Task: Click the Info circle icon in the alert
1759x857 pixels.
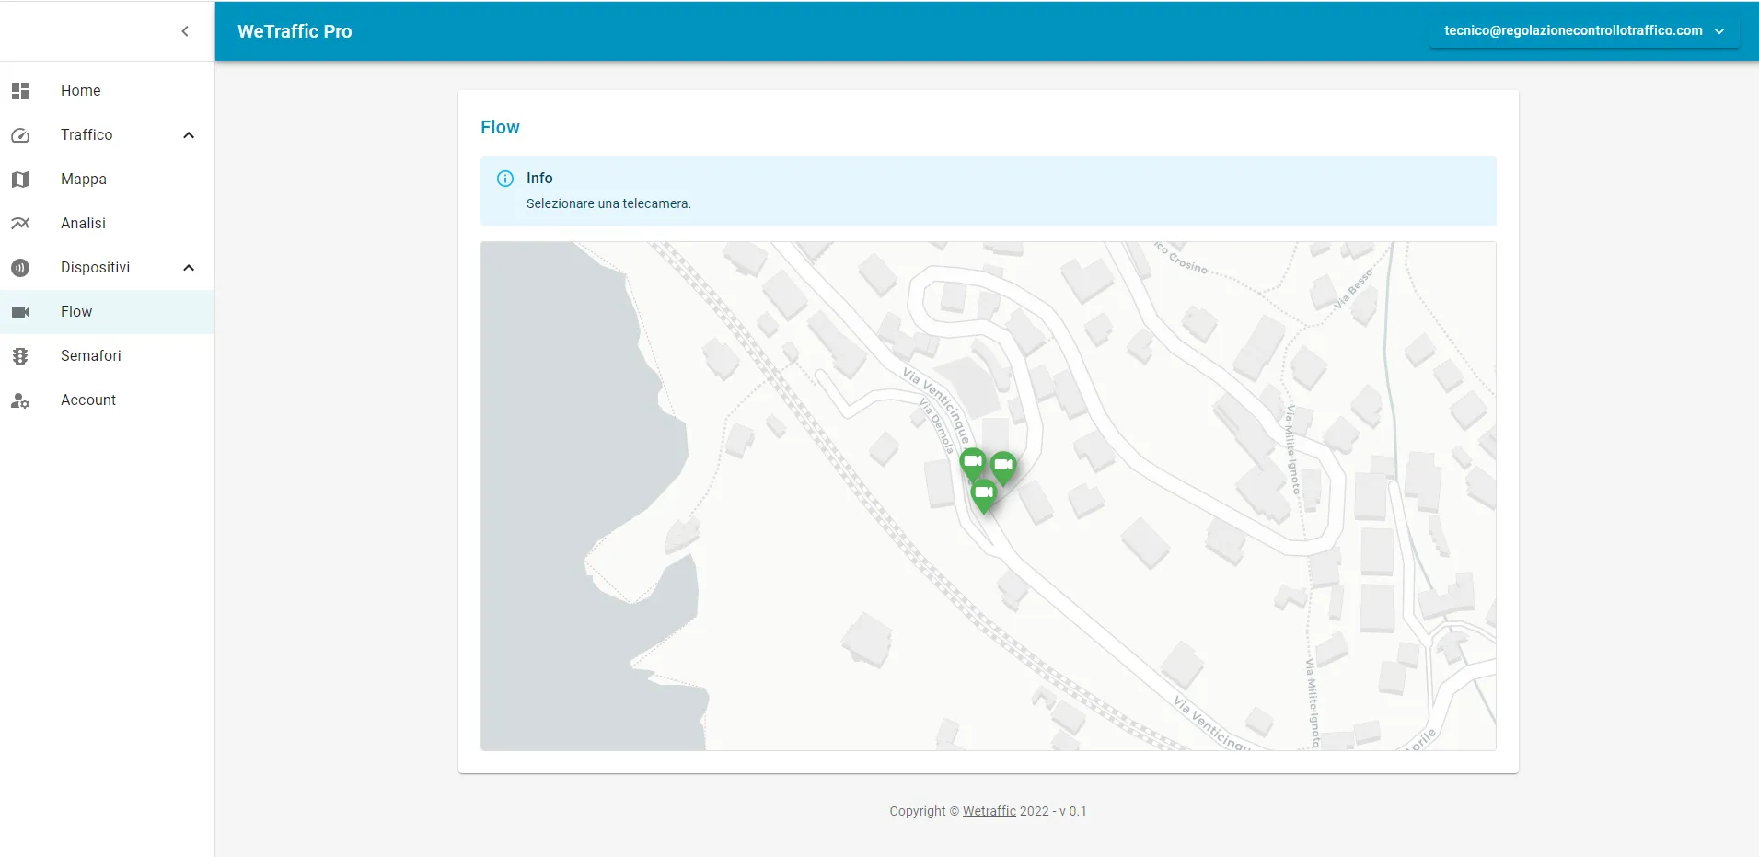Action: 505,178
